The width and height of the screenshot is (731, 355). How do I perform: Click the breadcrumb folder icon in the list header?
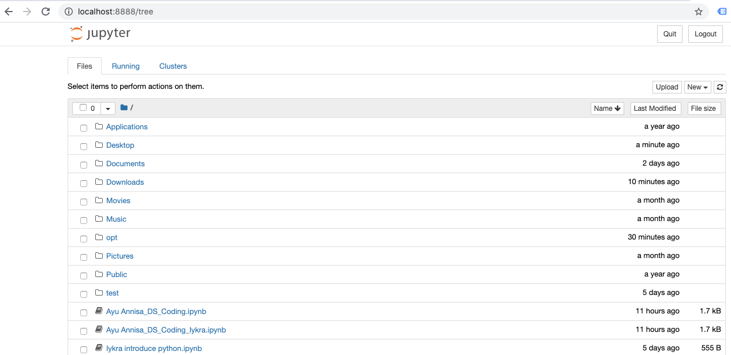[x=124, y=107]
